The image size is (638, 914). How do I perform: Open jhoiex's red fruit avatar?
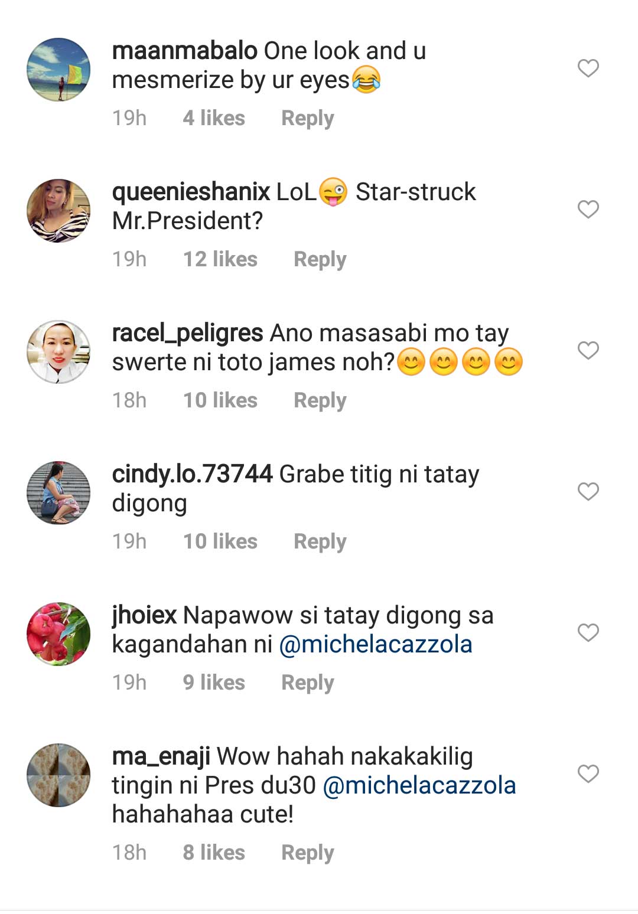point(58,634)
